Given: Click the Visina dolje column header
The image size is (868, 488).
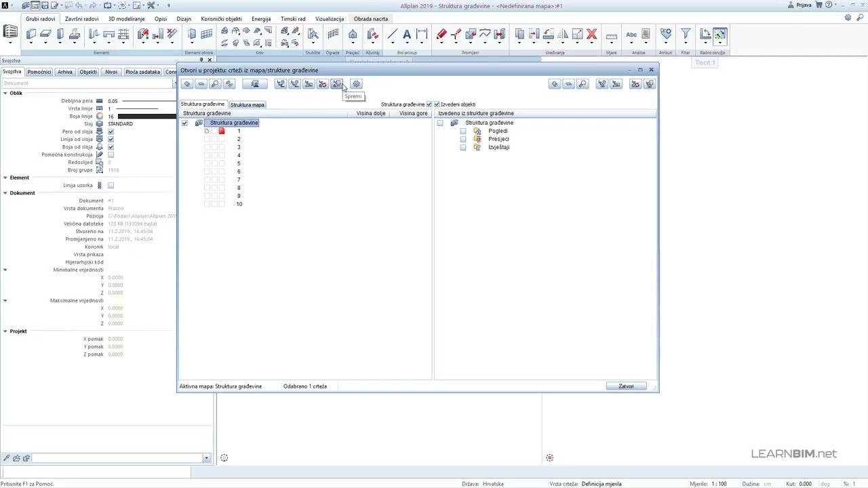Looking at the screenshot, I should click(x=371, y=113).
